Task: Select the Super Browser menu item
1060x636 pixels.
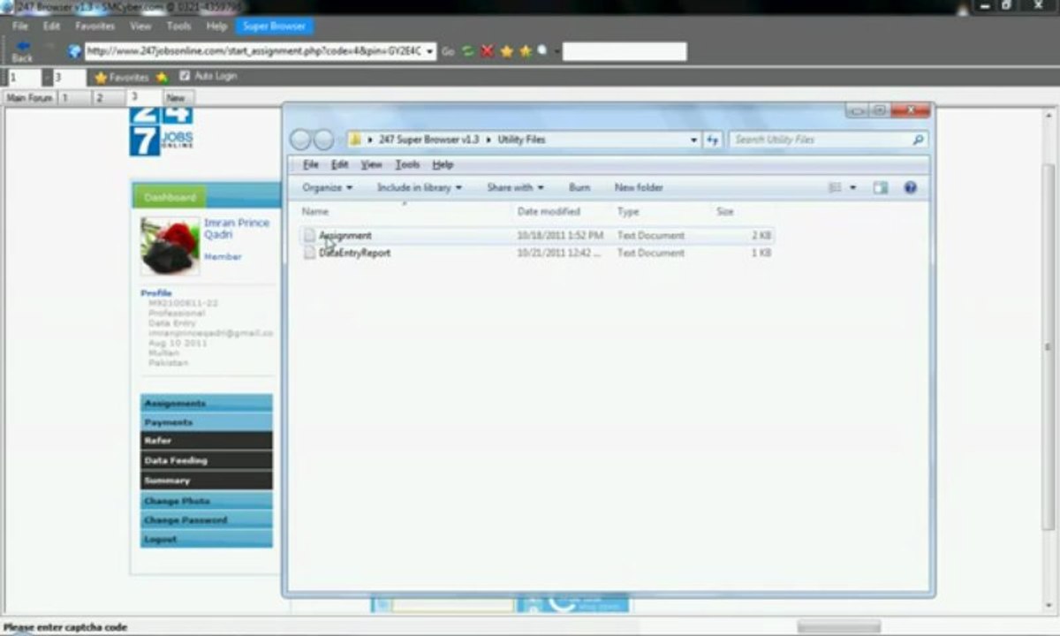Action: pos(274,26)
